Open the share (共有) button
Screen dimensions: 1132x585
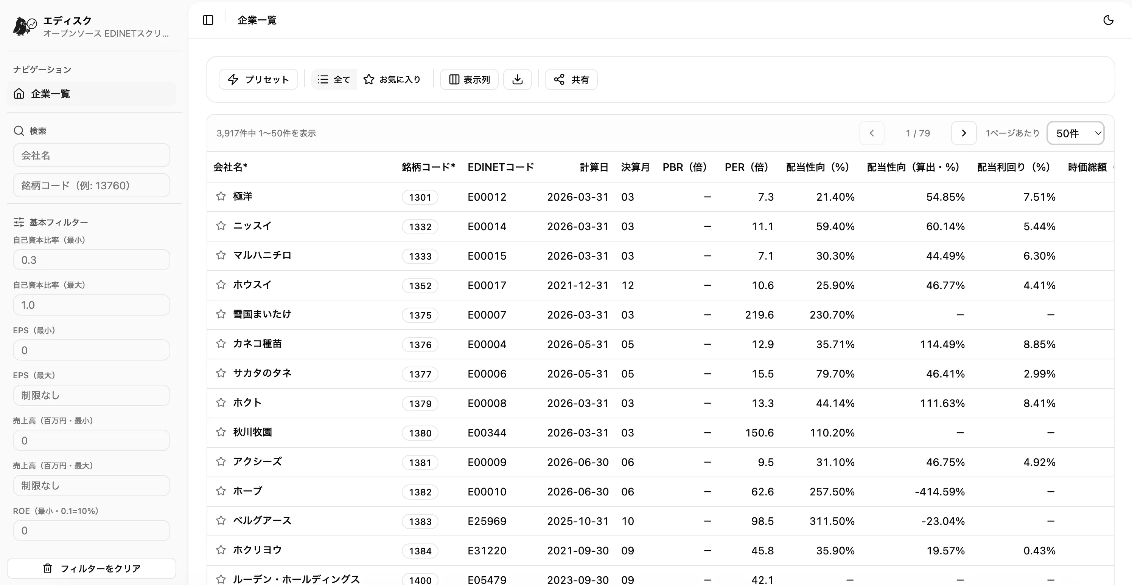coord(571,79)
